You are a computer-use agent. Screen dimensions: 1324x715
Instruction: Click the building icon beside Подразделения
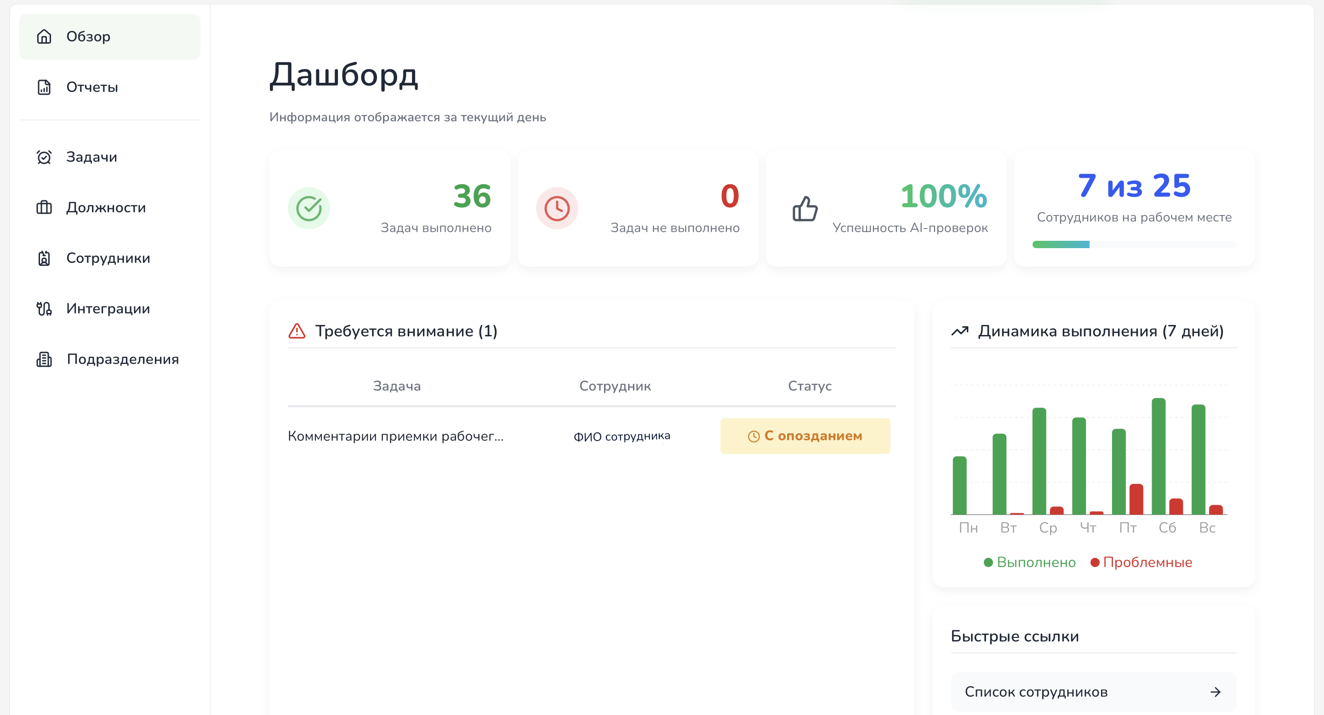click(x=44, y=359)
